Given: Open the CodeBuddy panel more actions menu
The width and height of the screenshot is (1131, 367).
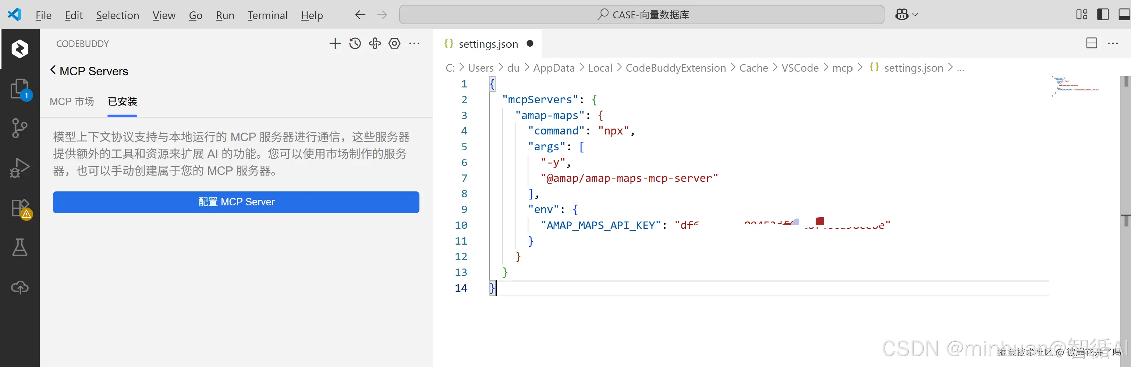Looking at the screenshot, I should coord(414,43).
